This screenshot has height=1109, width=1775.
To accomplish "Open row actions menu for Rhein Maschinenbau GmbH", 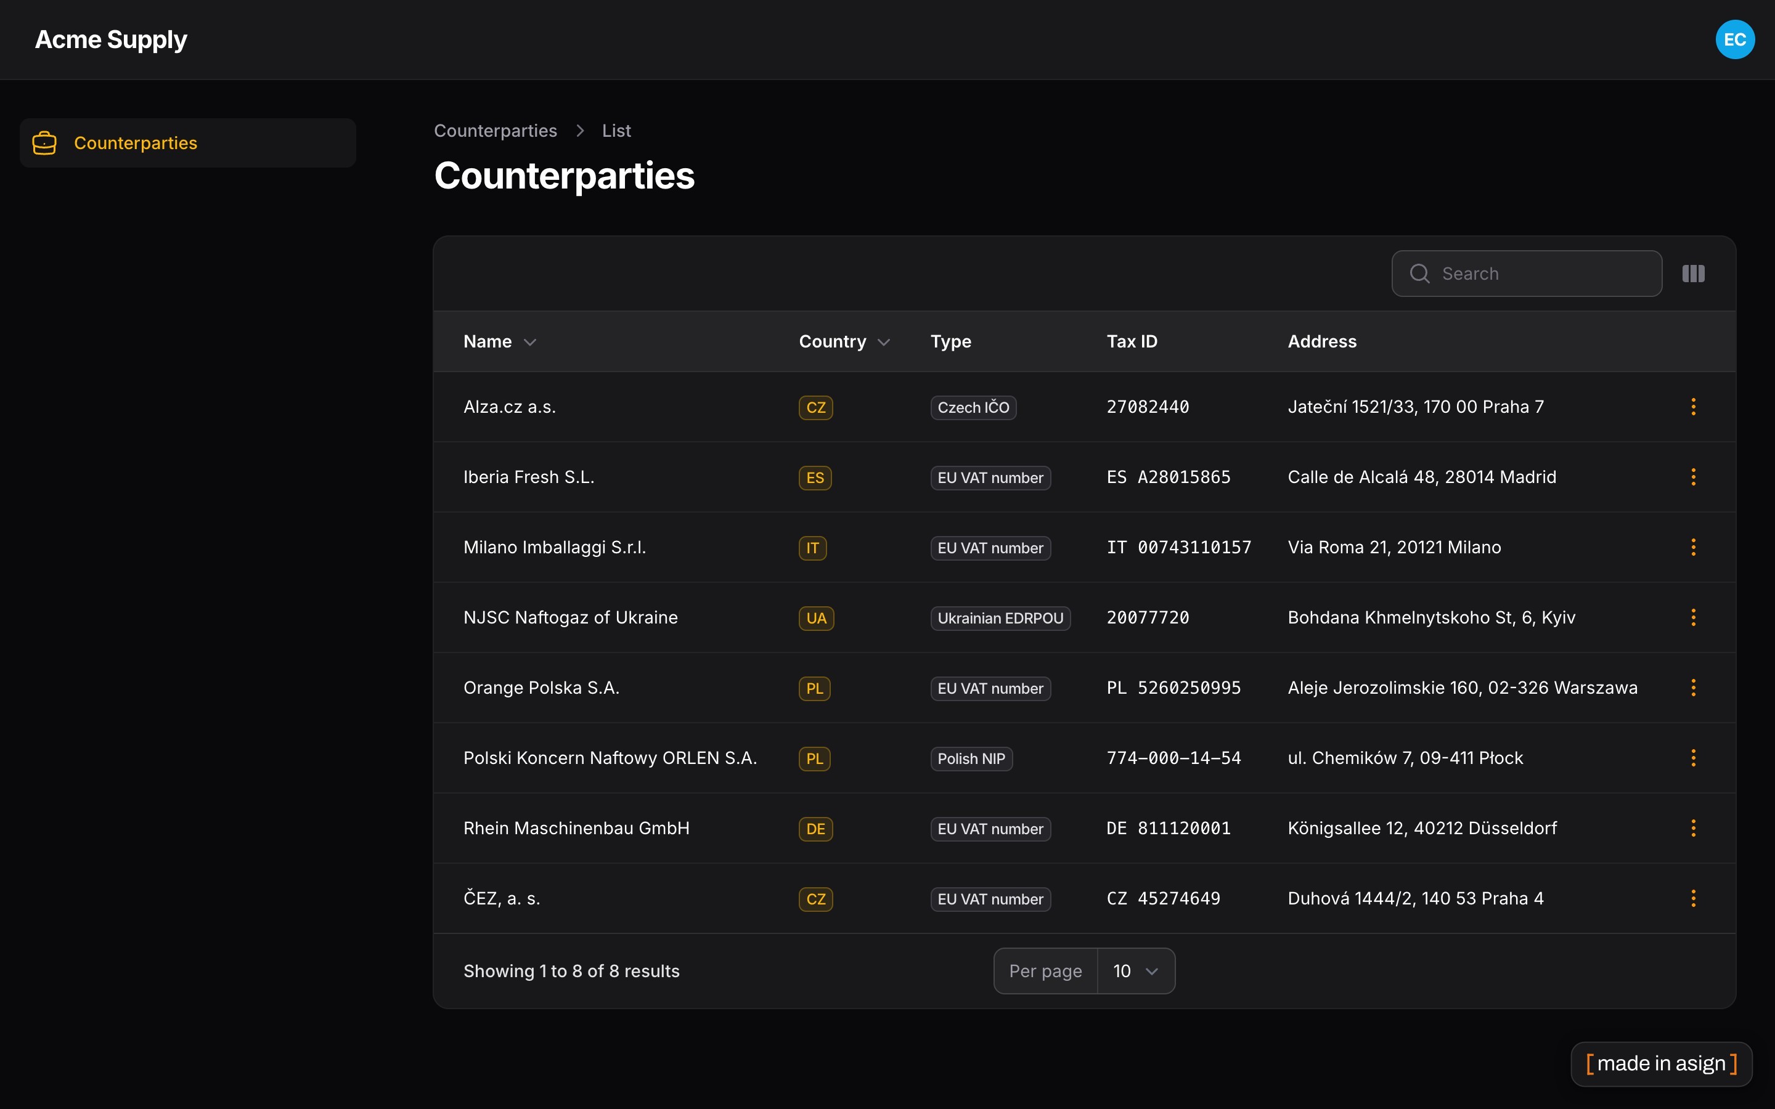I will click(1693, 829).
